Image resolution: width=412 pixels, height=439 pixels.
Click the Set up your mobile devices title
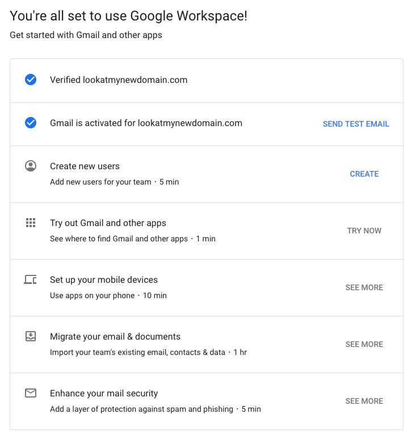click(104, 280)
